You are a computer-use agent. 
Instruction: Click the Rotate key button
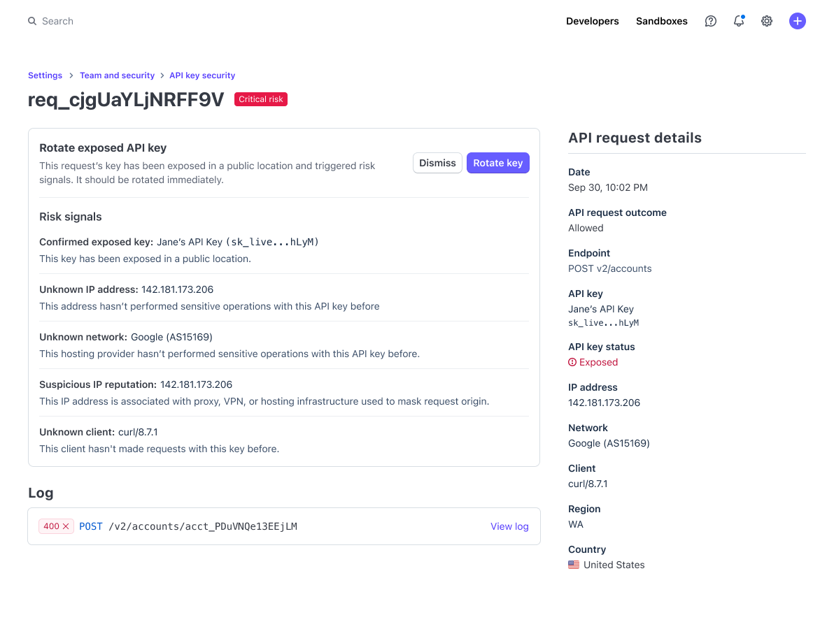pos(498,163)
